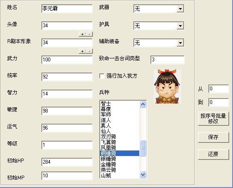Click the plus stepper under 头像 field
The width and height of the screenshot is (233, 188).
82,34
